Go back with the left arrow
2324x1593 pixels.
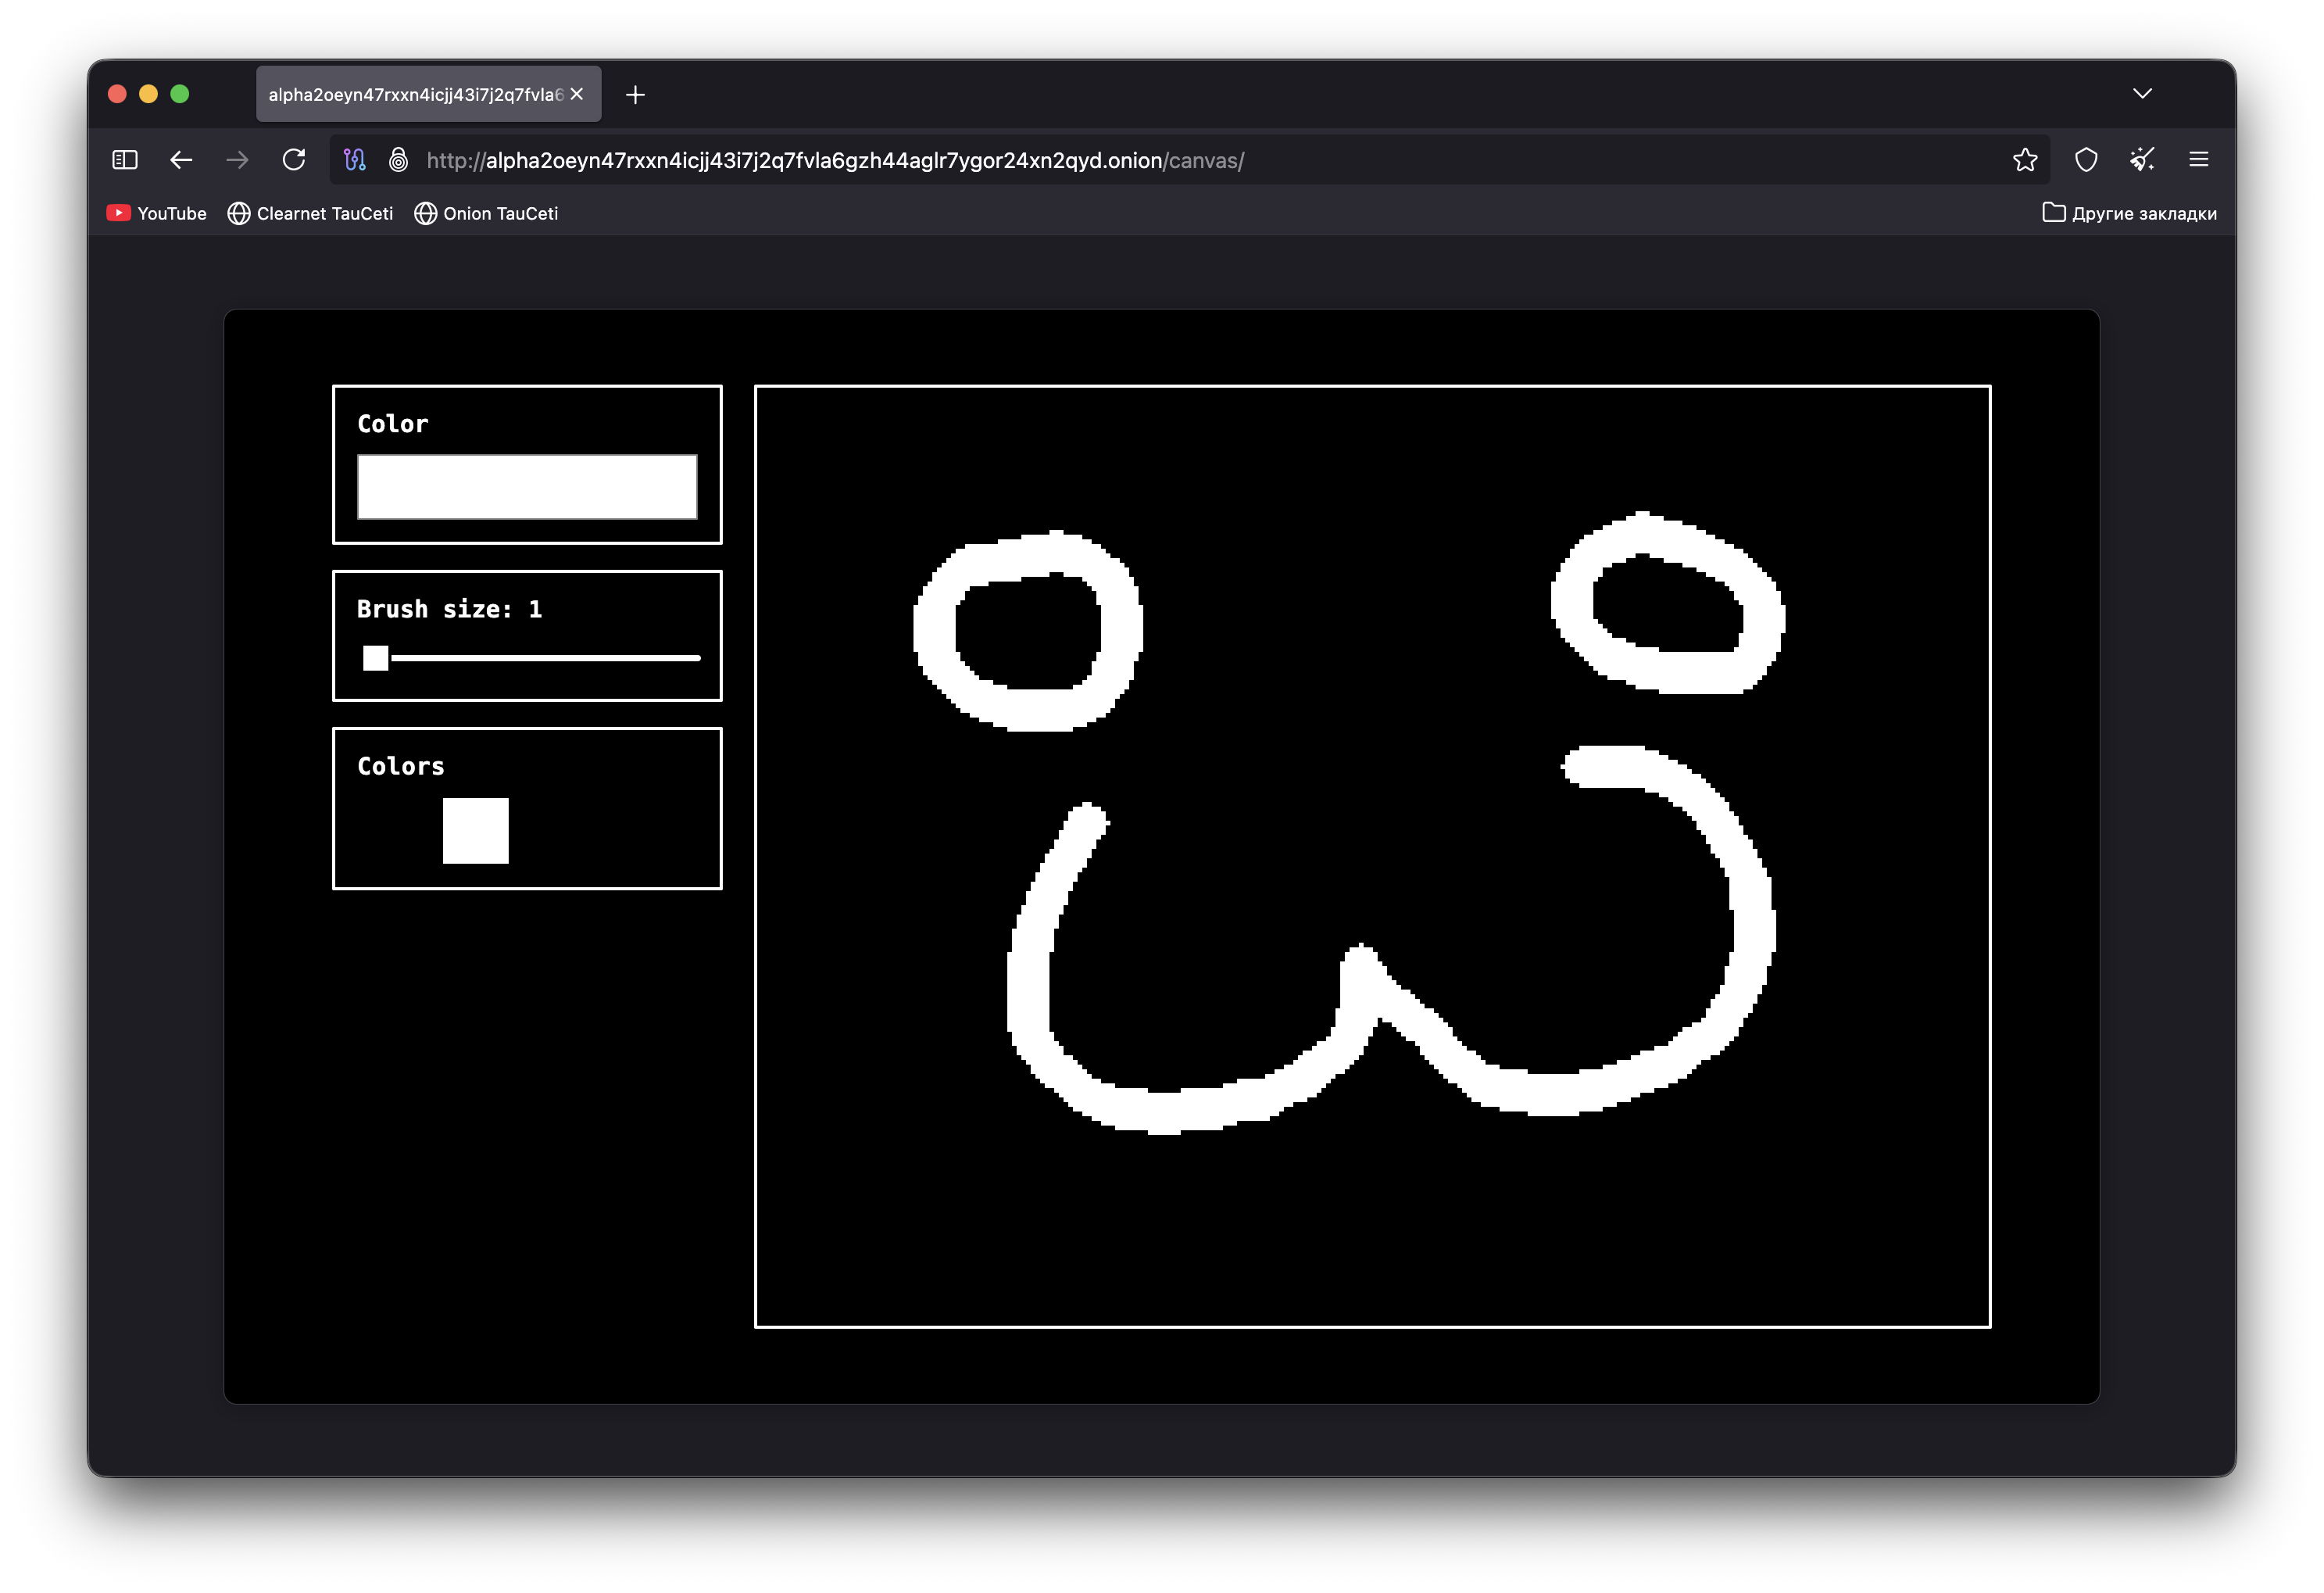tap(181, 160)
